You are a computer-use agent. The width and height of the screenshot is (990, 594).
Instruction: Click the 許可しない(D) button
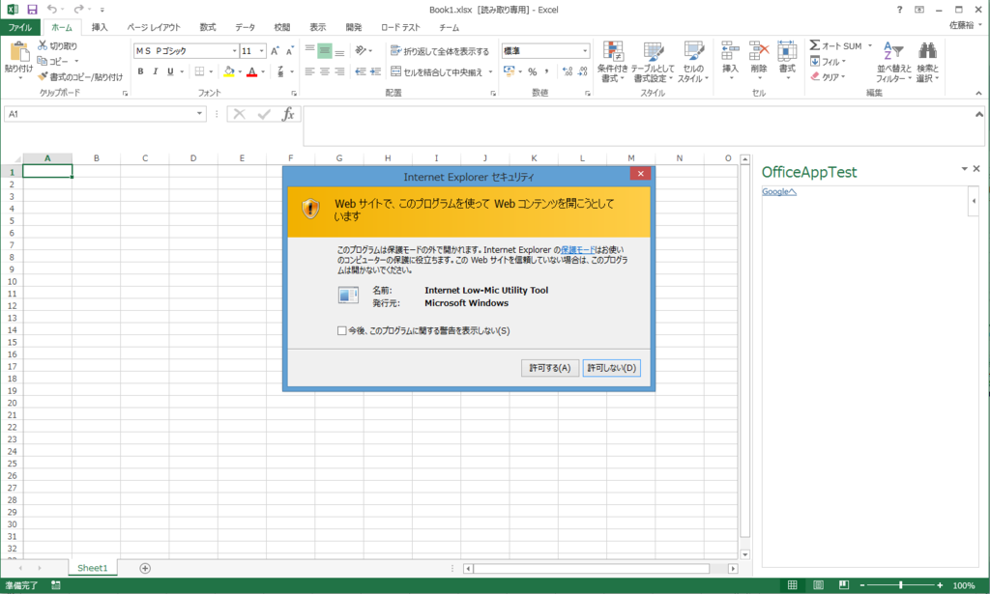tap(611, 367)
